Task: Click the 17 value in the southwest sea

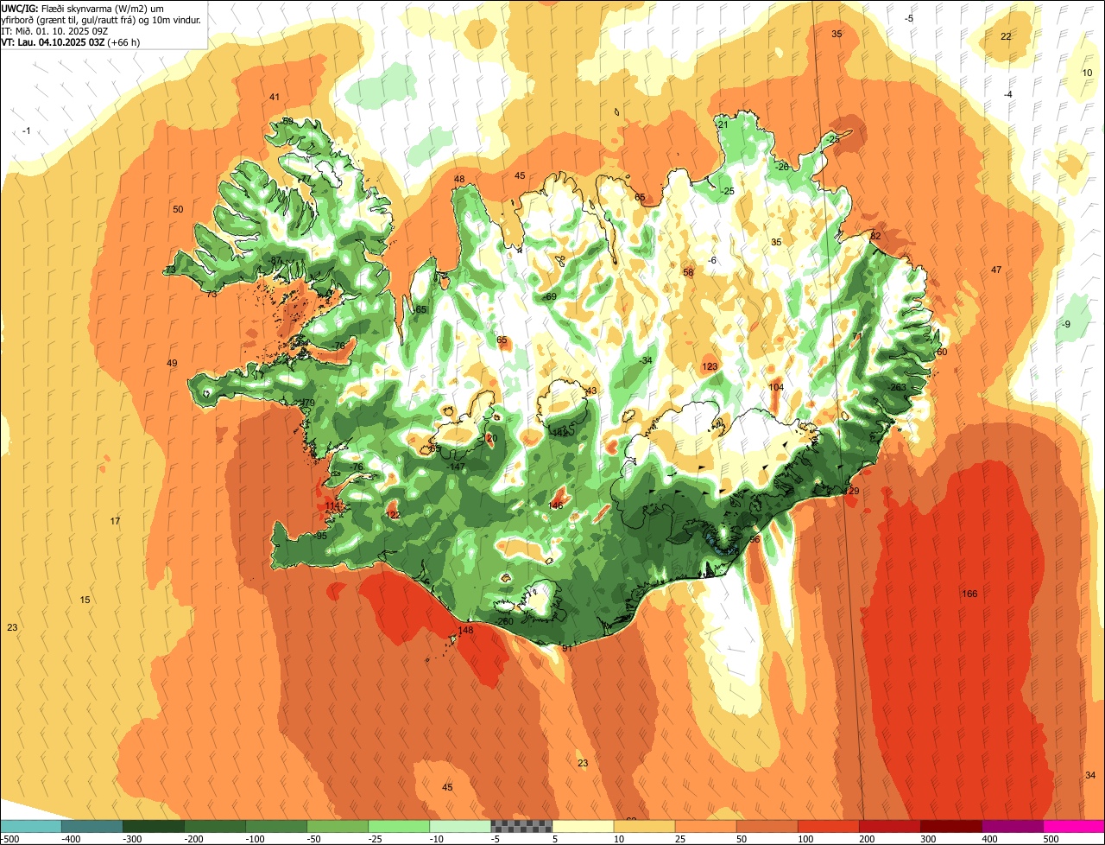Action: pos(115,521)
